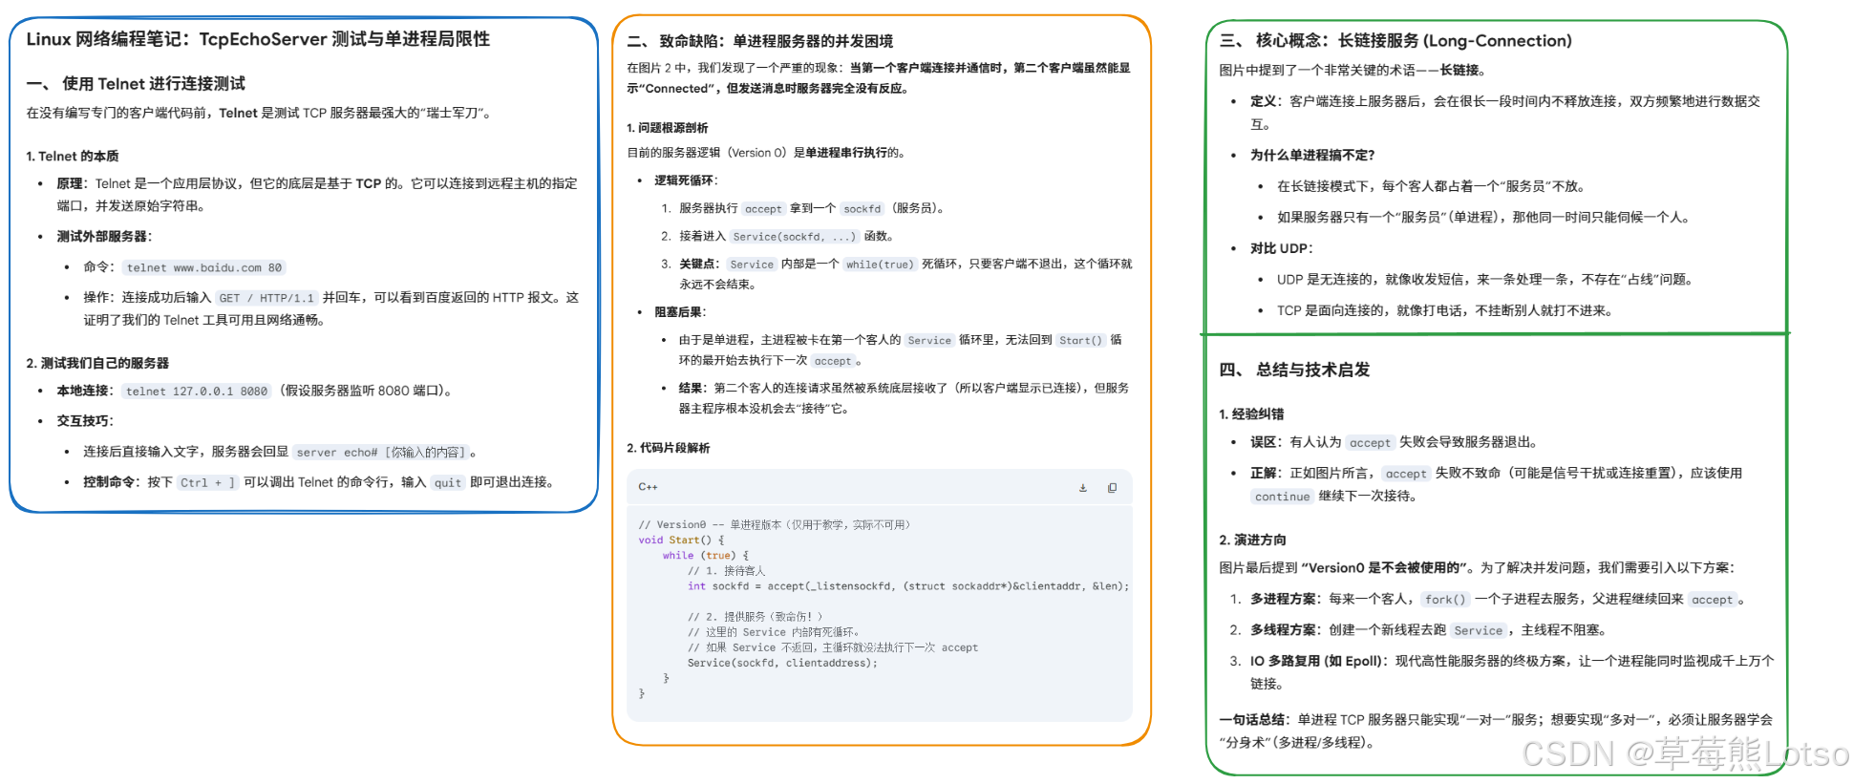Image resolution: width=1853 pixels, height=784 pixels.
Task: Click the "quit" command chip
Action: click(x=448, y=483)
